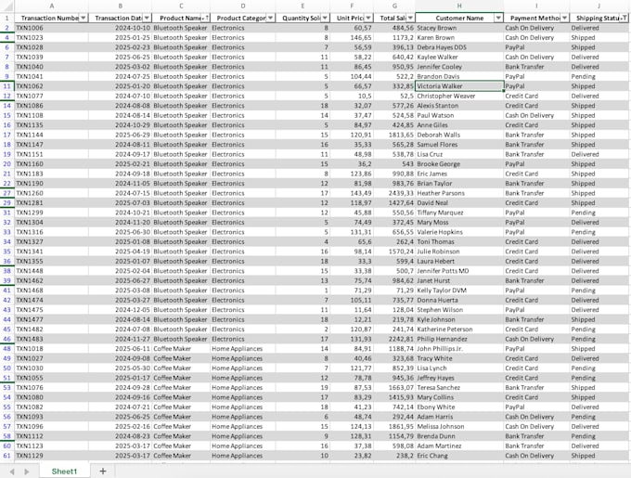Click cell TXN1006
The width and height of the screenshot is (631, 478).
(x=52, y=28)
